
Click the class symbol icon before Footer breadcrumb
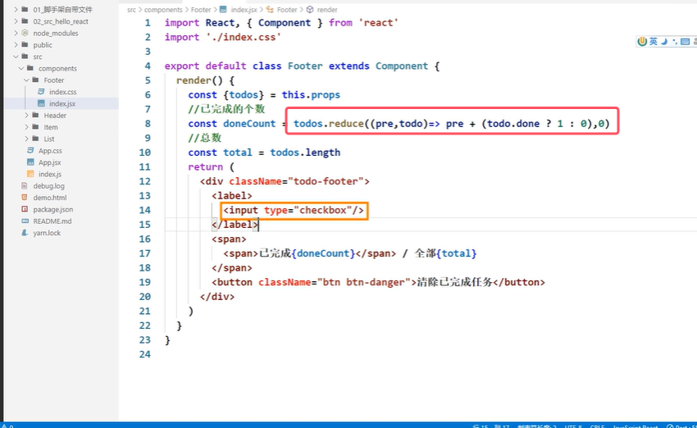270,9
